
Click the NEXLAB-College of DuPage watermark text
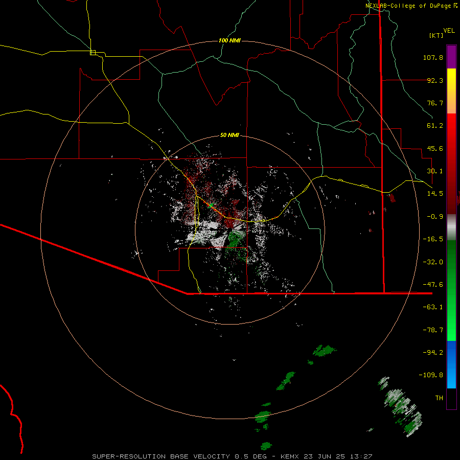(411, 6)
